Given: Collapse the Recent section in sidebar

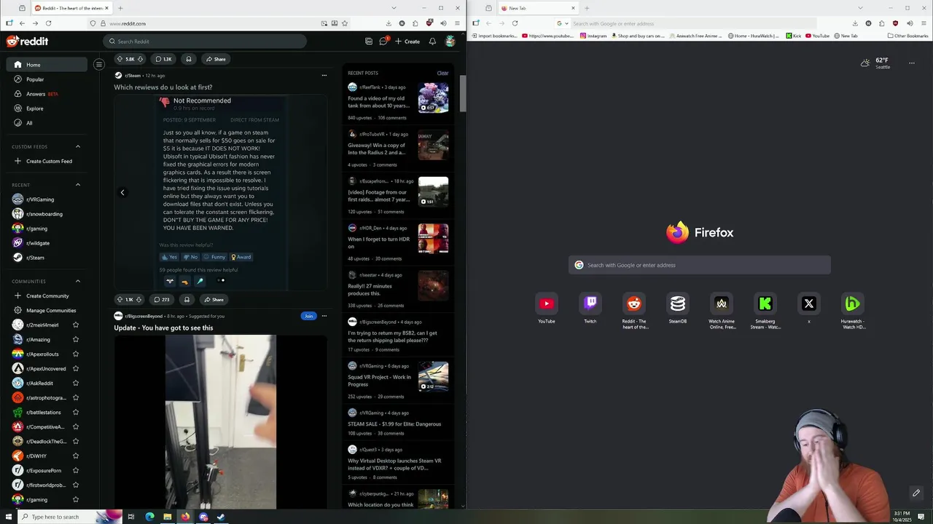Looking at the screenshot, I should coord(78,185).
